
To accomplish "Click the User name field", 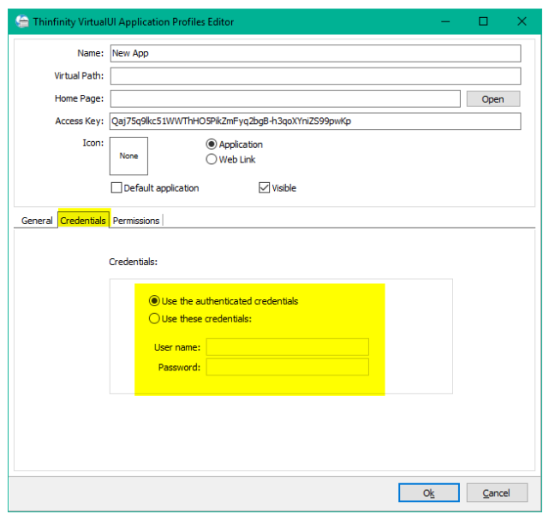I will (288, 347).
